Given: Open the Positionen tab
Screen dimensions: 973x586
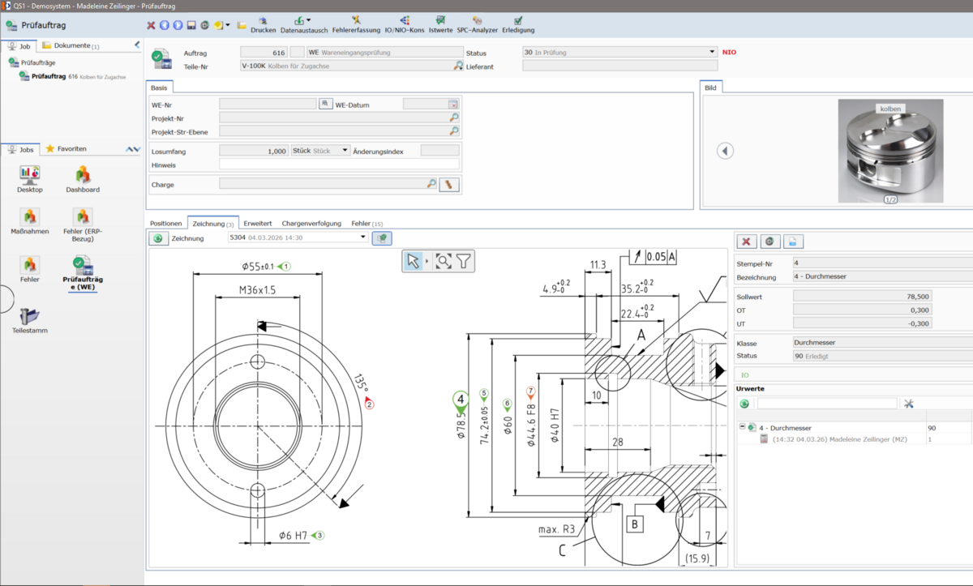Looking at the screenshot, I should click(x=165, y=223).
